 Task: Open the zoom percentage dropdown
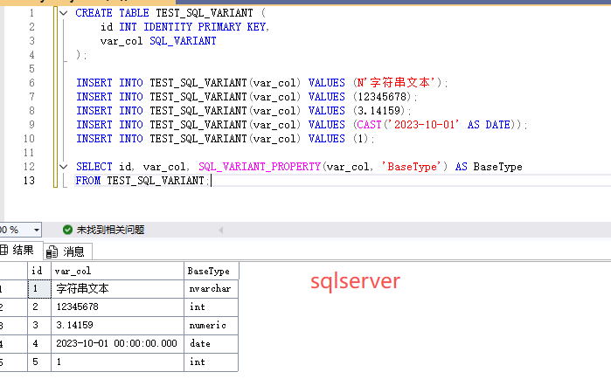[36, 230]
